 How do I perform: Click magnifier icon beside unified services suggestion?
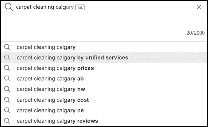coord(7,58)
